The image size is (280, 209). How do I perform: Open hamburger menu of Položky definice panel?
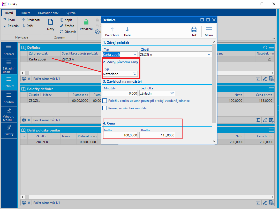(x=271, y=89)
